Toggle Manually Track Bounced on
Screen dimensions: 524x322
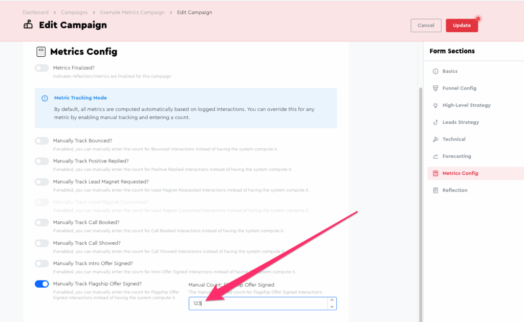coord(42,141)
